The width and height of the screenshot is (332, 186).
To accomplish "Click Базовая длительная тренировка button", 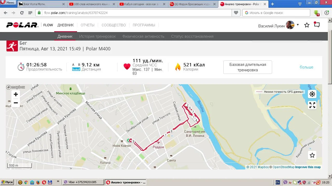I will coord(248,67).
